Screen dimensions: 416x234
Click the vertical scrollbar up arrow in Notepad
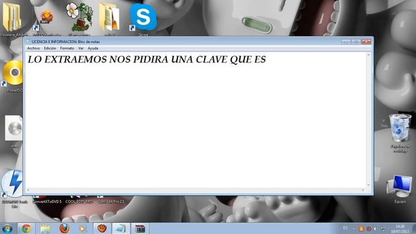pos(369,55)
